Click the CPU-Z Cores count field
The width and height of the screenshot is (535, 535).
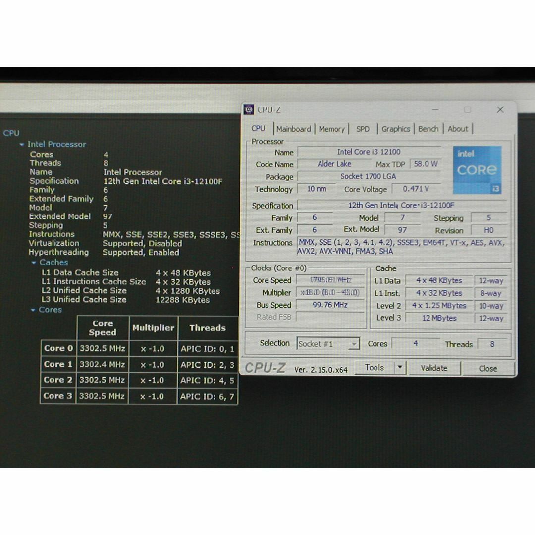[416, 343]
